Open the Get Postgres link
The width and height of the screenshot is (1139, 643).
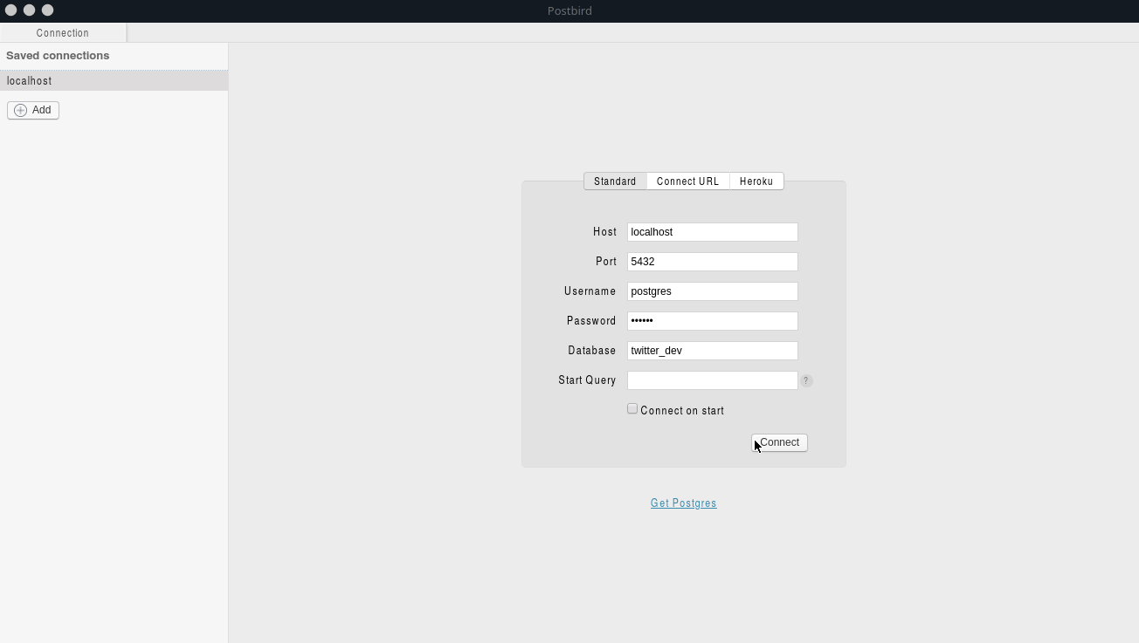[x=683, y=503]
